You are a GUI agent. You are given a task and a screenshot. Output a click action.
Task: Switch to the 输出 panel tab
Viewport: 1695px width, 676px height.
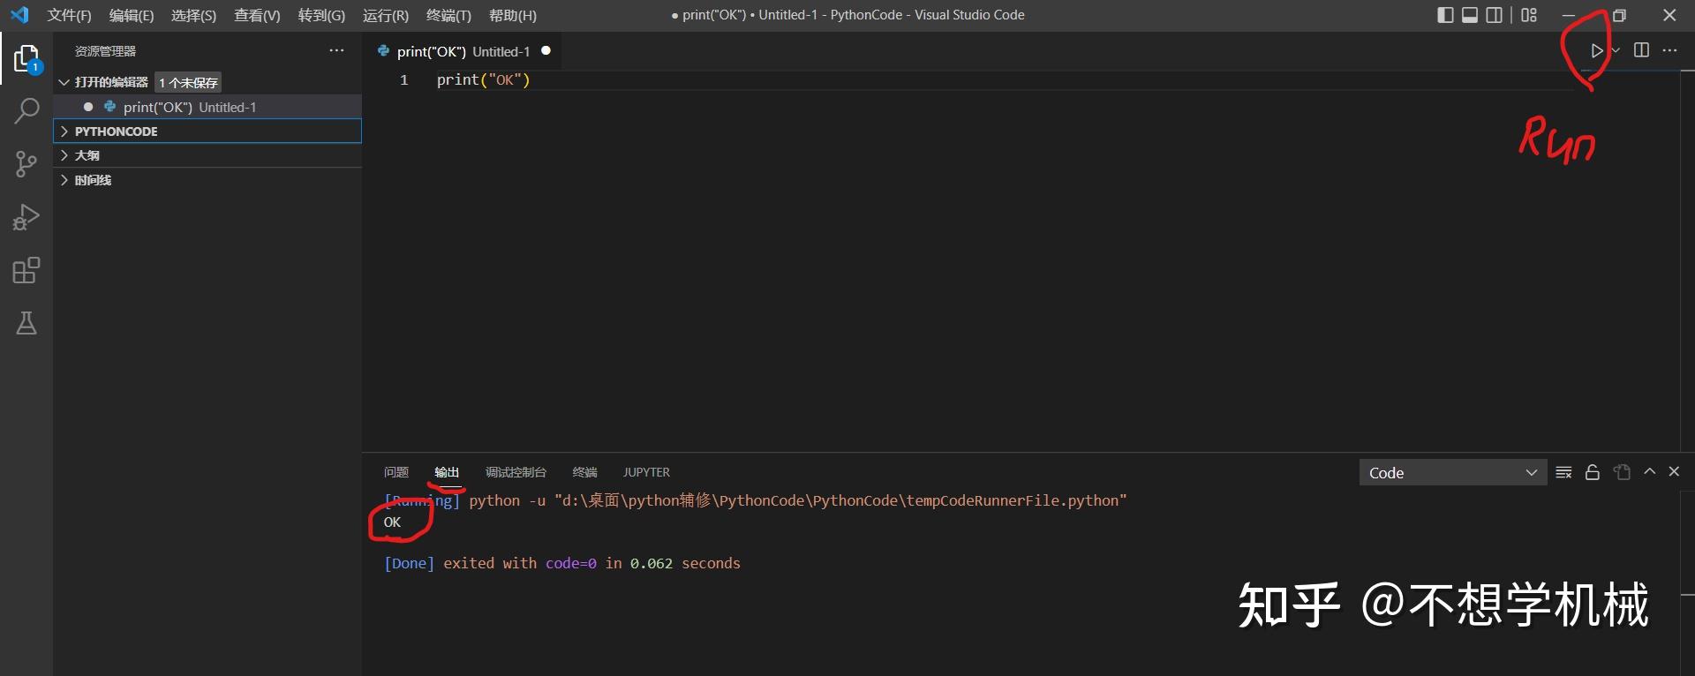[447, 472]
